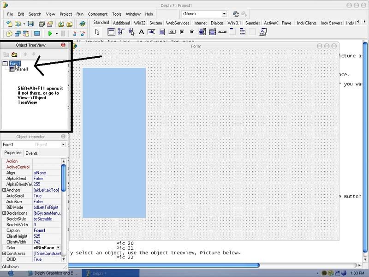The width and height of the screenshot is (369, 277).
Task: Select Panel1 in Object TreeView
Action: [23, 69]
